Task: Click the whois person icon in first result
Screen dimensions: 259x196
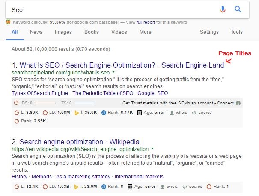Action: click(172, 113)
